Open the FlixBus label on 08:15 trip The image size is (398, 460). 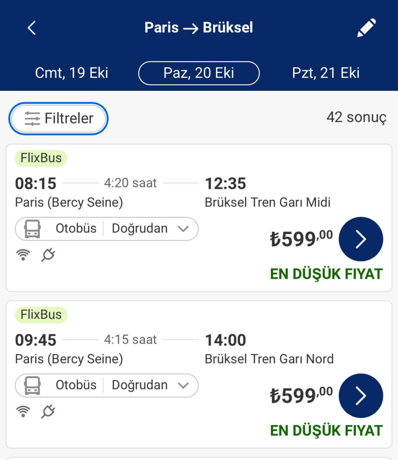(x=41, y=158)
